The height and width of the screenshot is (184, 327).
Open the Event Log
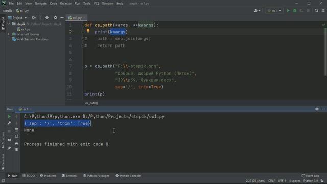coord(310,176)
